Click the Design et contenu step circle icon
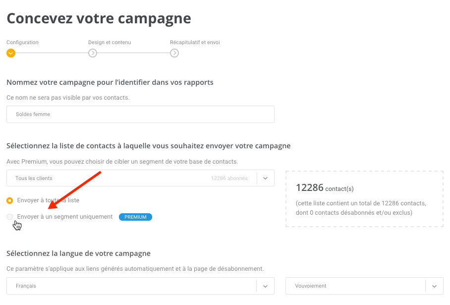This screenshot has width=450, height=305. 92,53
